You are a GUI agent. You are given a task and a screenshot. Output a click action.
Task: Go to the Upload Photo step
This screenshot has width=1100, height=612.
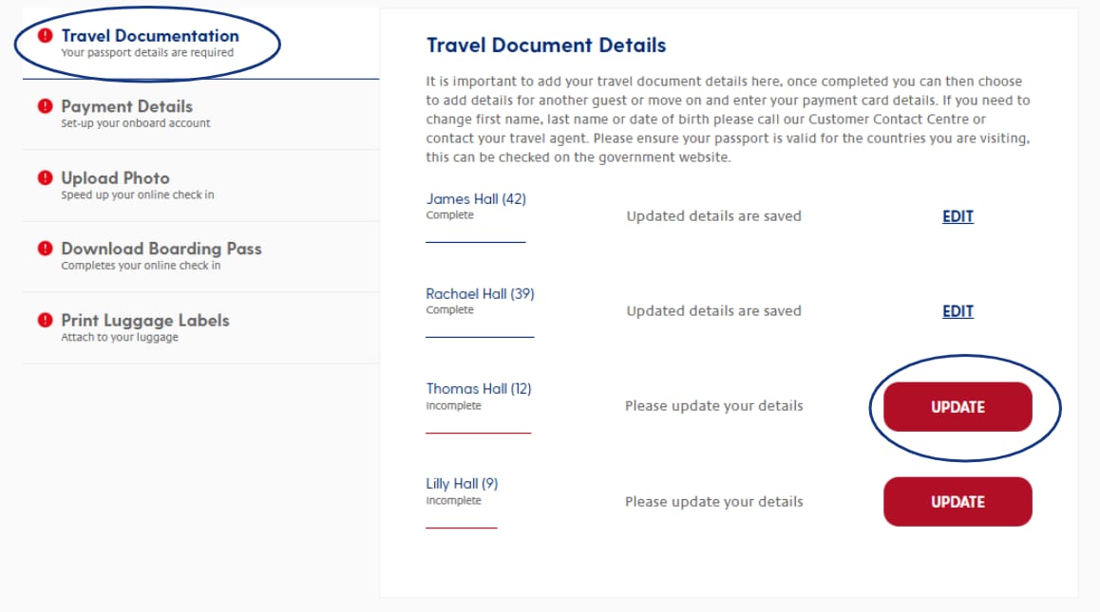click(x=200, y=186)
